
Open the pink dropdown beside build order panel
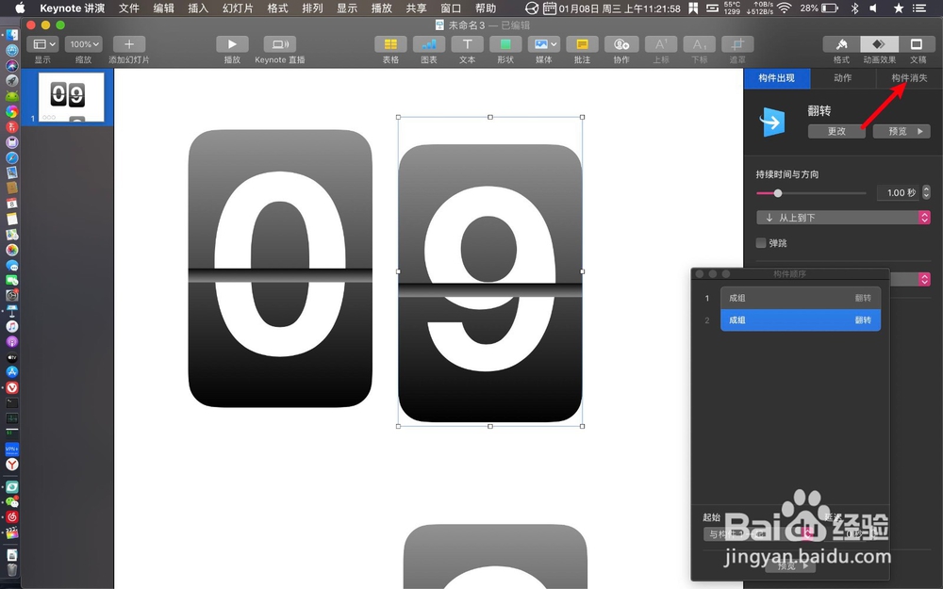[924, 279]
